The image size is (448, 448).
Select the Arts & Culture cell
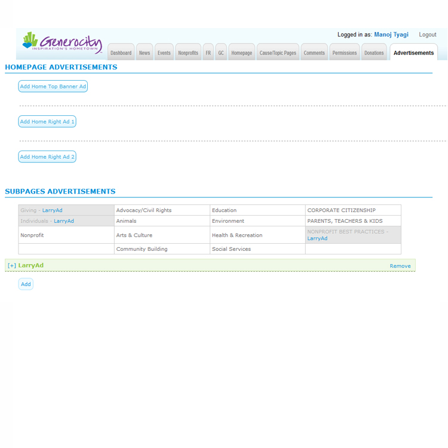[162, 235]
